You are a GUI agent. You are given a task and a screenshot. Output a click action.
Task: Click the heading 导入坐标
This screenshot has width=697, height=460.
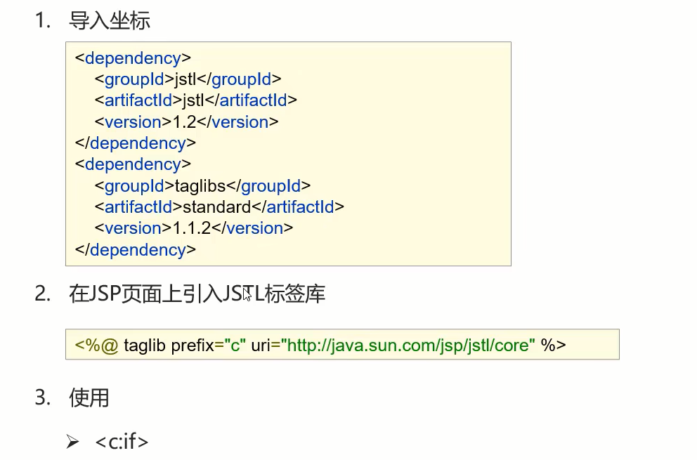110,20
